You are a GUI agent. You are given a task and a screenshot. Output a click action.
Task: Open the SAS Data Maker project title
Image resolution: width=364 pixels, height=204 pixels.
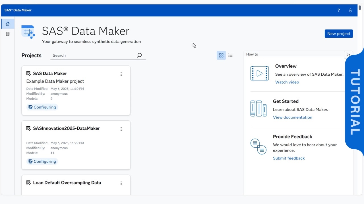pos(50,73)
